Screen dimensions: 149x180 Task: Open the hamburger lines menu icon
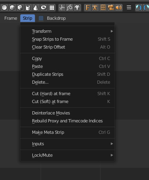[129, 7]
